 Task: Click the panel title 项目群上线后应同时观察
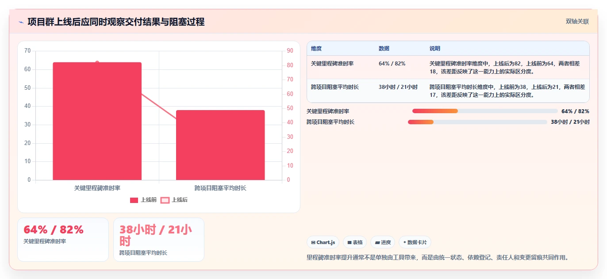coord(116,22)
